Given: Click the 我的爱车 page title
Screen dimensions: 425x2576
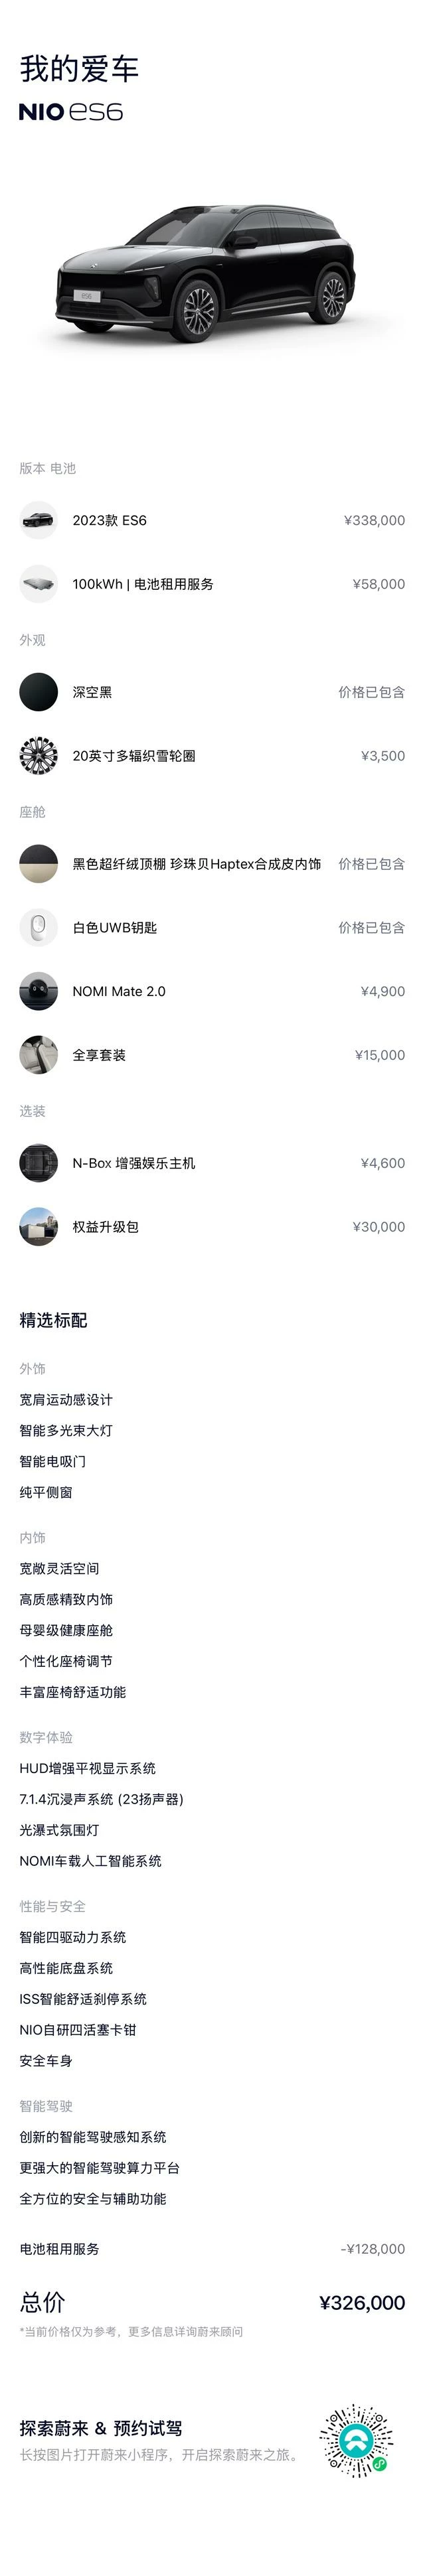Looking at the screenshot, I should click(78, 69).
